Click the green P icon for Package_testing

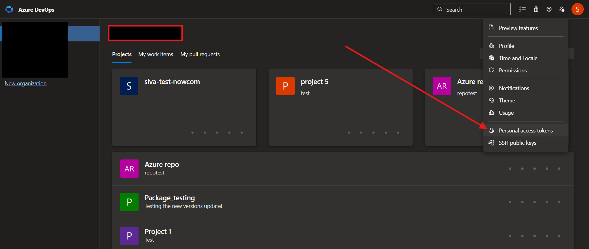[x=129, y=202]
